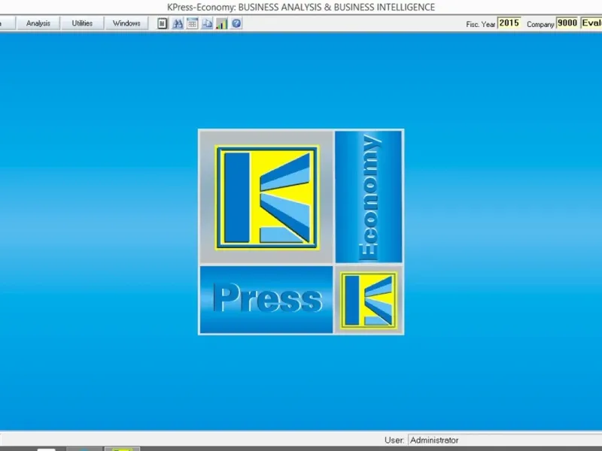This screenshot has height=451, width=602.
Task: Click the KPress-Economy window title text
Action: point(301,8)
